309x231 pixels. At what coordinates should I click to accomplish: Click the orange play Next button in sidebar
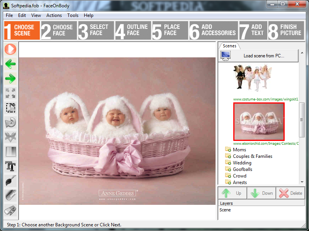[10, 49]
